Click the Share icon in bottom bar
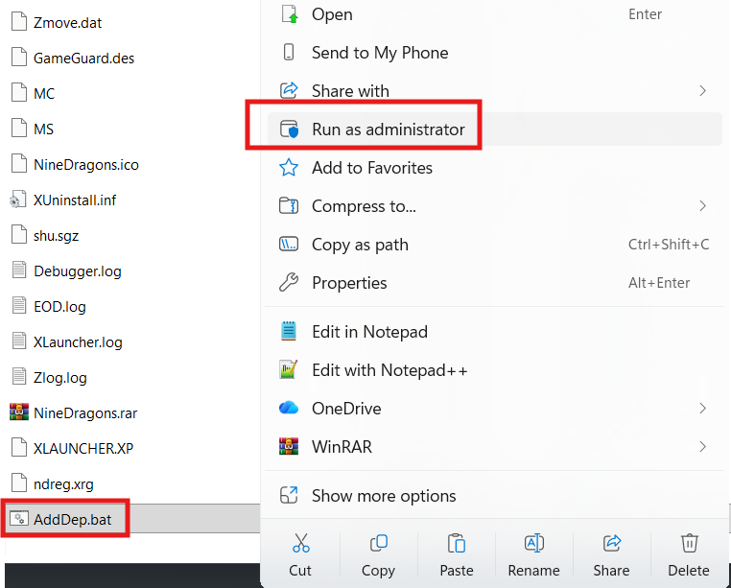The height and width of the screenshot is (588, 731). click(x=611, y=544)
